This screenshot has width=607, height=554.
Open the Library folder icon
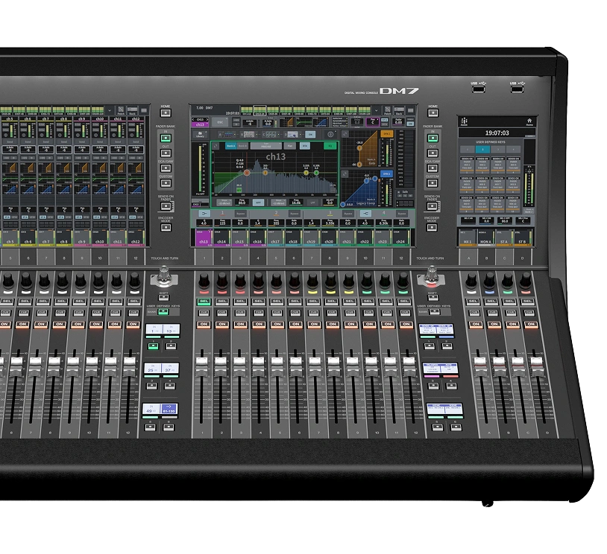coord(200,135)
